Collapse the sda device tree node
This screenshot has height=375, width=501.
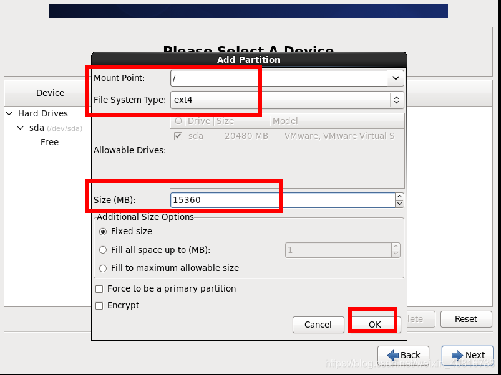(20, 128)
